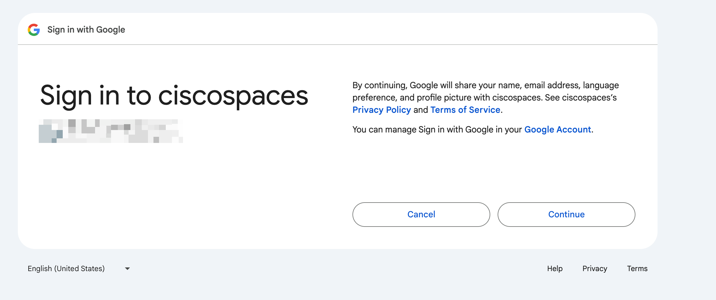This screenshot has height=300, width=716.
Task: Click the Google "G" logo icon
Action: [x=34, y=29]
